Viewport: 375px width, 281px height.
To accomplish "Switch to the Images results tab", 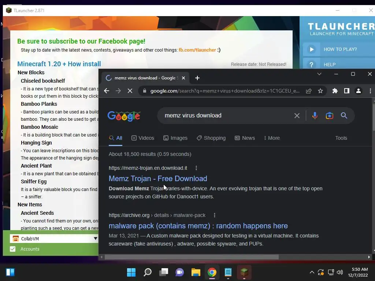I will (175, 138).
